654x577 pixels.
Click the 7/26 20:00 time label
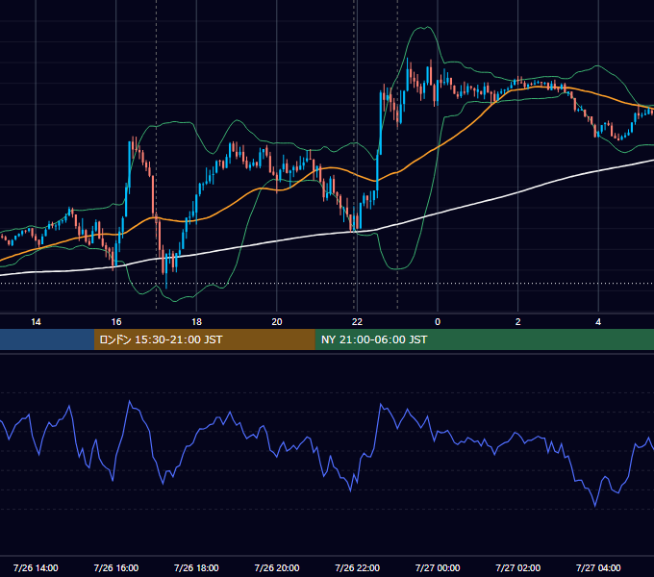(277, 567)
